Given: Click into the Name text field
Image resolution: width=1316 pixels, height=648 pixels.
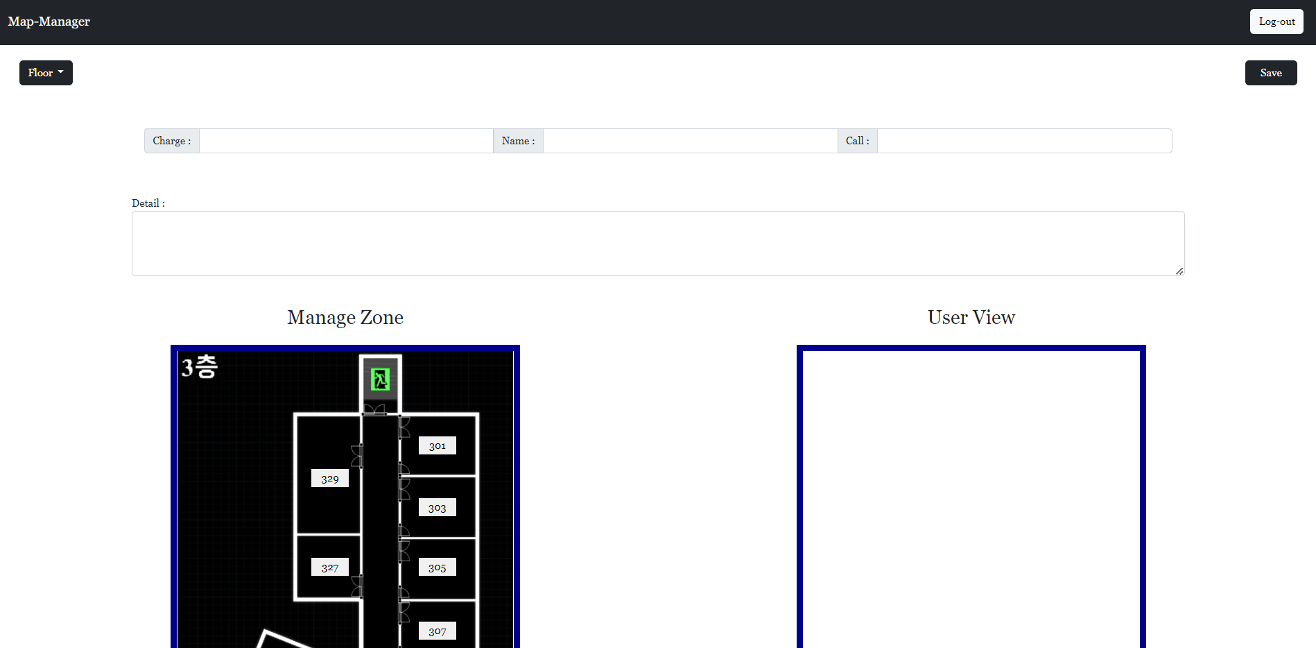Looking at the screenshot, I should 689,141.
